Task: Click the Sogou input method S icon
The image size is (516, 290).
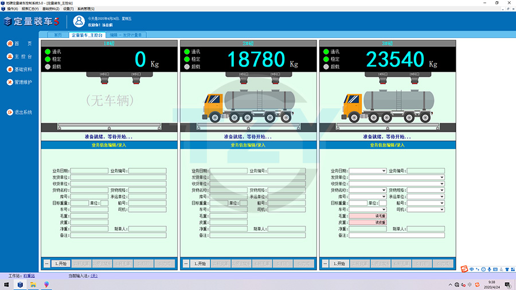Action: click(x=464, y=269)
